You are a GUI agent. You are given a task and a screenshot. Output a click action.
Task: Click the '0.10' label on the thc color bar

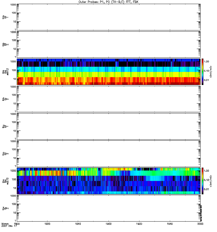tap(206, 180)
